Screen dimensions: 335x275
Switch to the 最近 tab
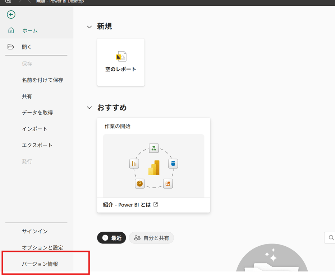click(111, 238)
